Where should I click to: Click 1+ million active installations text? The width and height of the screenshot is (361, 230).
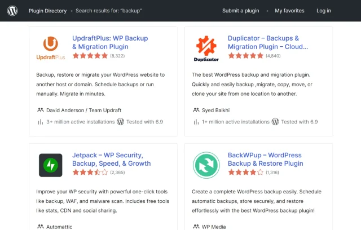(236, 122)
